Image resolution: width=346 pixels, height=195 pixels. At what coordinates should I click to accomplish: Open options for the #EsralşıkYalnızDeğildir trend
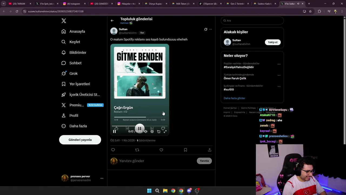pos(279,64)
